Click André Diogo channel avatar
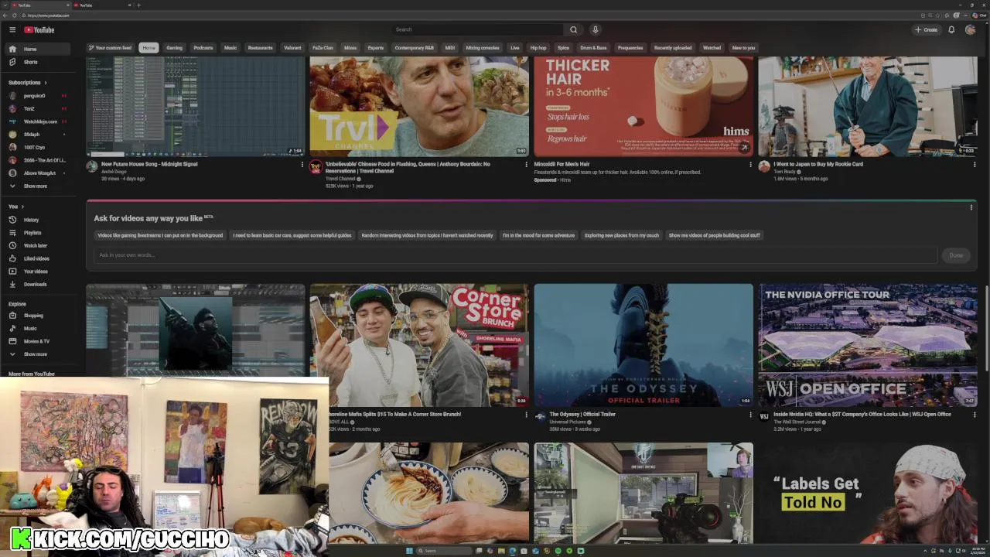The image size is (990, 557). 92,166
